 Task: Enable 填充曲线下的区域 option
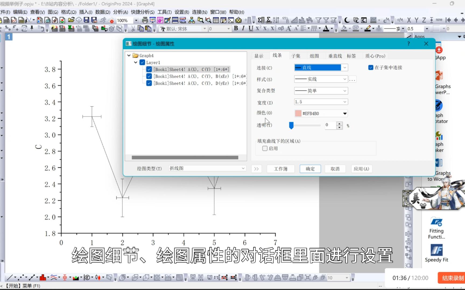(x=265, y=148)
